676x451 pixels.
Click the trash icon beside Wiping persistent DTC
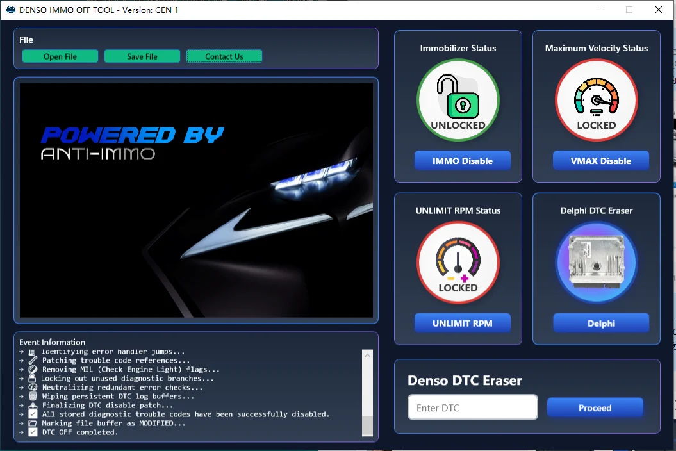point(33,397)
